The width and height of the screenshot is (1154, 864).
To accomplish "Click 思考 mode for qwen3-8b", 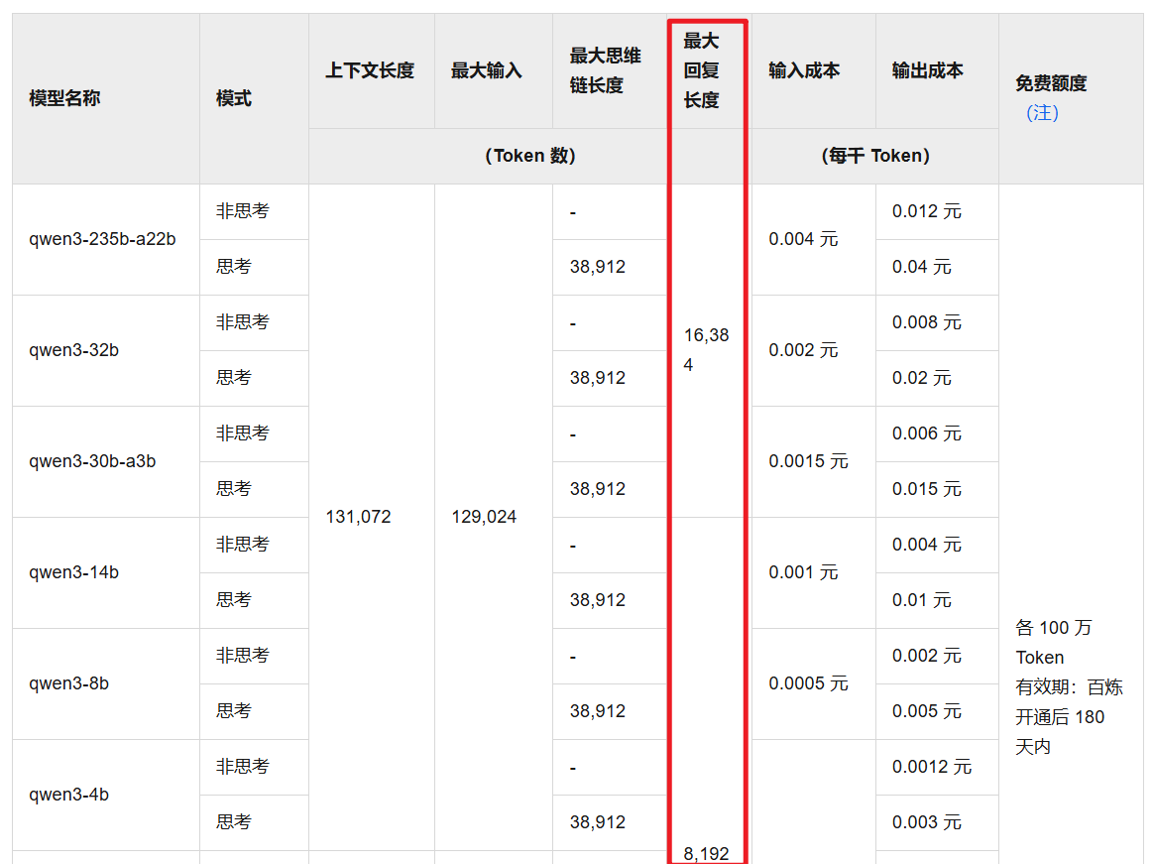I will (x=233, y=711).
